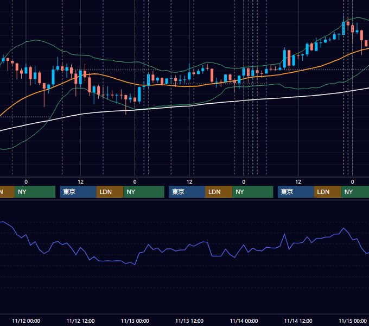Screen dimensions: 369x326
Task: Click the 11/13 00:00 date label
Action: point(135,321)
